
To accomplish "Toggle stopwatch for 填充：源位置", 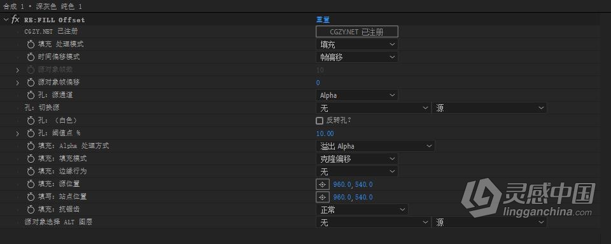I will (x=31, y=184).
